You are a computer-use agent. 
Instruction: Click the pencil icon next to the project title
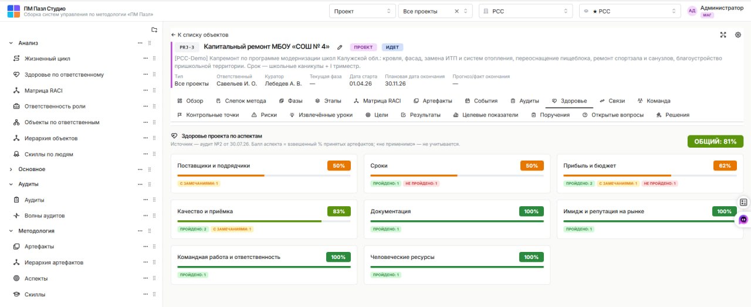click(340, 47)
